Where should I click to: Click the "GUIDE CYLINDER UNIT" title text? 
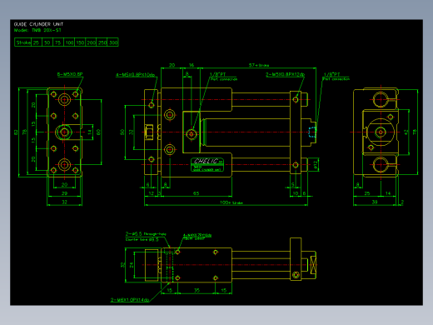(38, 24)
